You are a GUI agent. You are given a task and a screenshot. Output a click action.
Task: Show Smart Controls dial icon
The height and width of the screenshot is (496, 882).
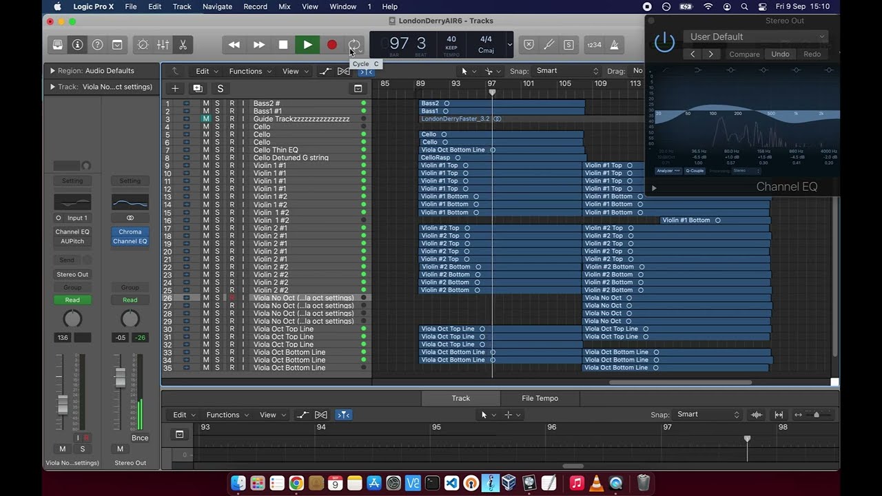(x=143, y=45)
